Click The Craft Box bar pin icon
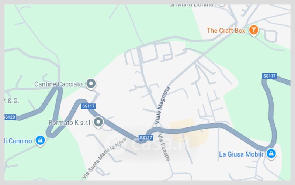This screenshot has height=185, width=295. (x=253, y=30)
